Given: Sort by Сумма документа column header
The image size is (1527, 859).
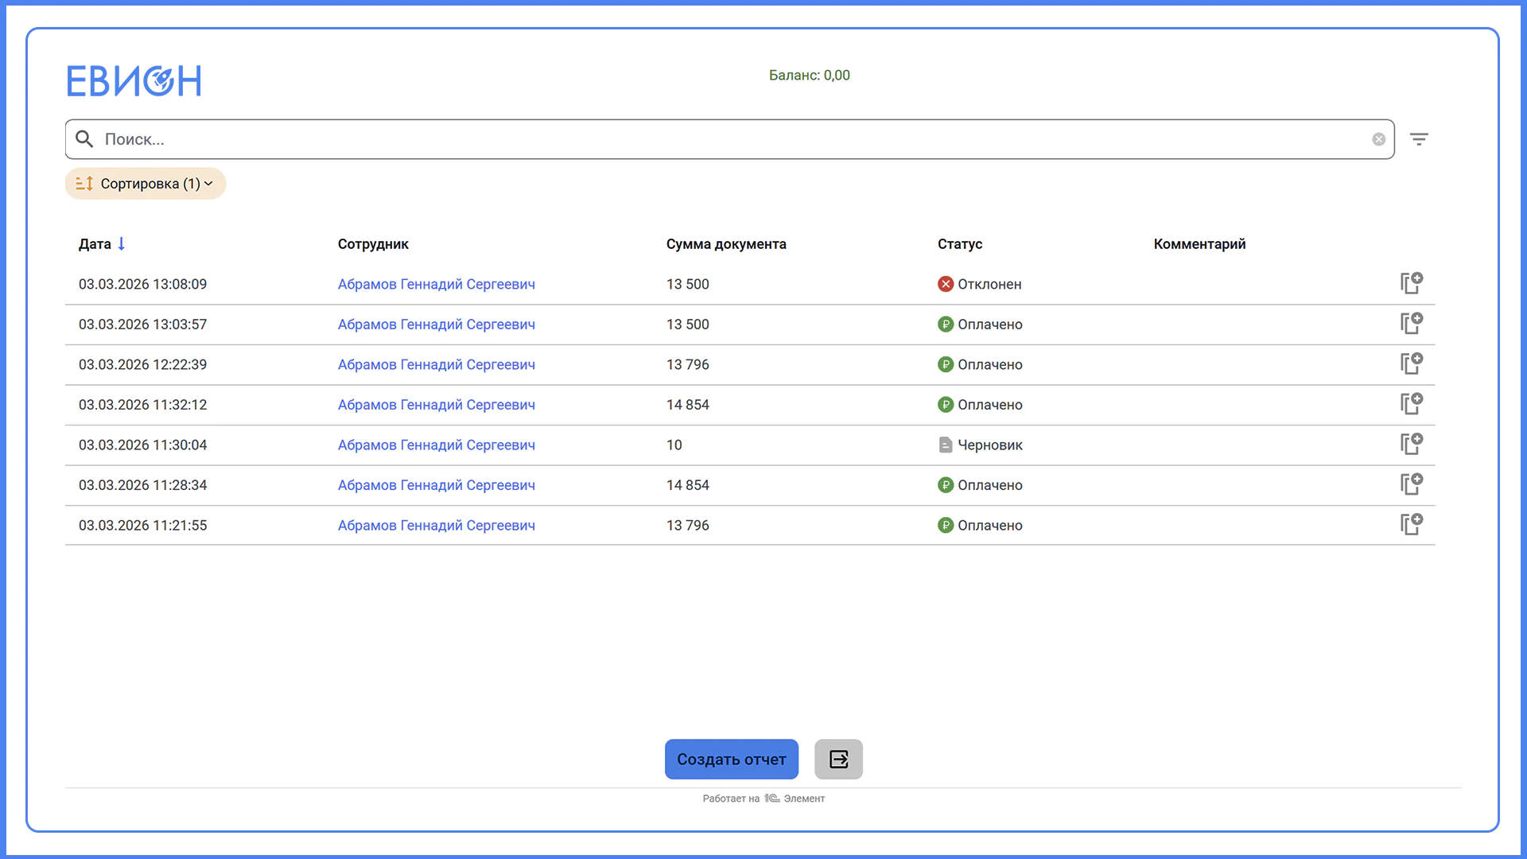Looking at the screenshot, I should [x=726, y=244].
